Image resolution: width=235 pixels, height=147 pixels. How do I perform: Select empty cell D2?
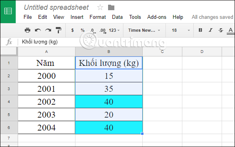[x=202, y=76]
